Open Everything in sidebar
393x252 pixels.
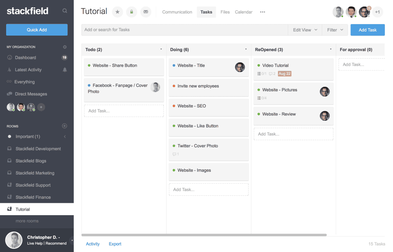(x=25, y=82)
